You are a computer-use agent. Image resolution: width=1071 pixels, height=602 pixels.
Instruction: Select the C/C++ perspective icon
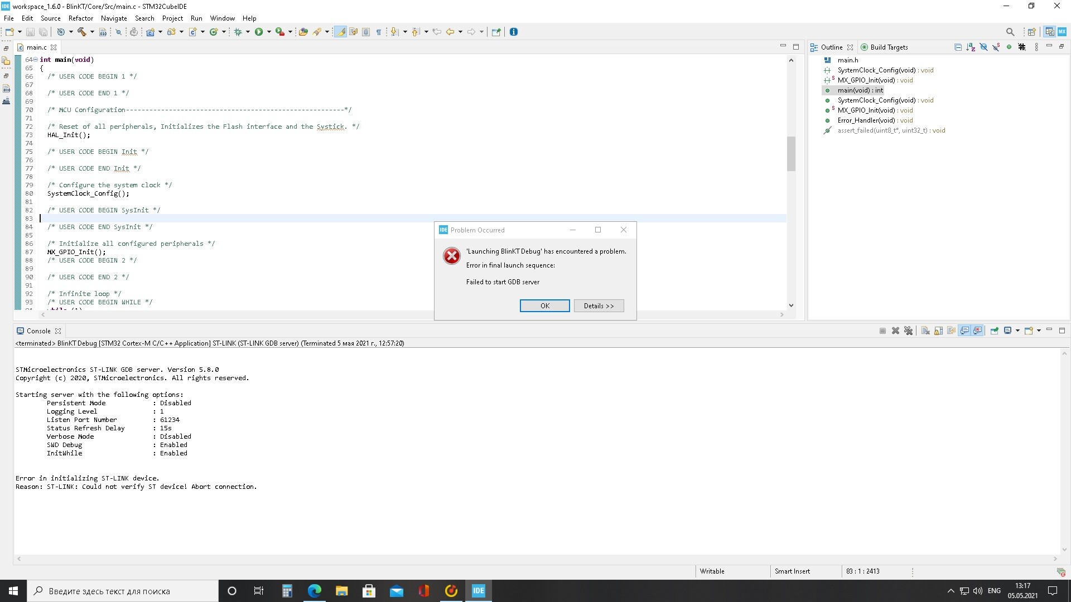(x=1050, y=32)
